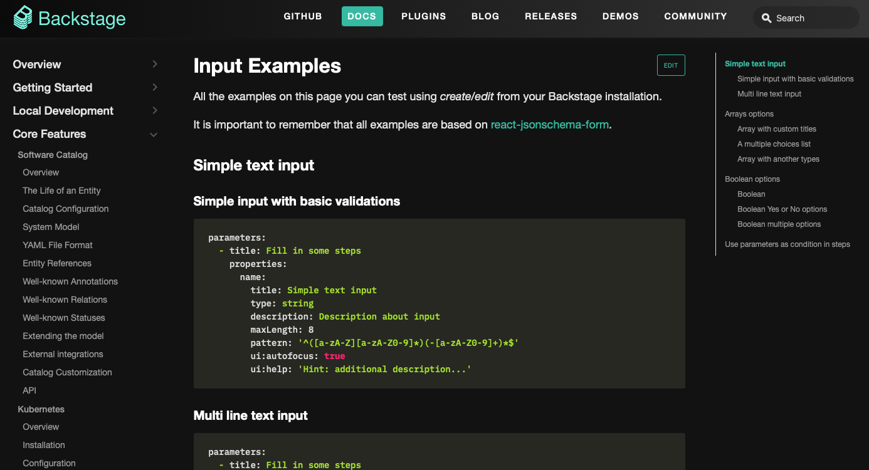Click the Backstage brand name
The width and height of the screenshot is (869, 470).
point(82,19)
